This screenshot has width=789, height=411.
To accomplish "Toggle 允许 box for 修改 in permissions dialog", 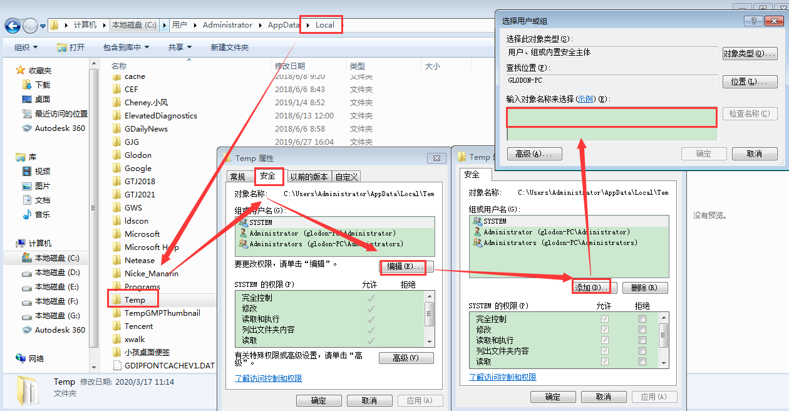I will click(604, 330).
